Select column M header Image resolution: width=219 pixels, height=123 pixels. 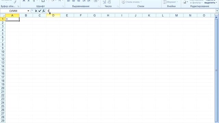pos(177,15)
